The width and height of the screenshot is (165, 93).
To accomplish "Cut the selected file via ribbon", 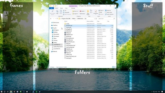I will click(65, 11).
